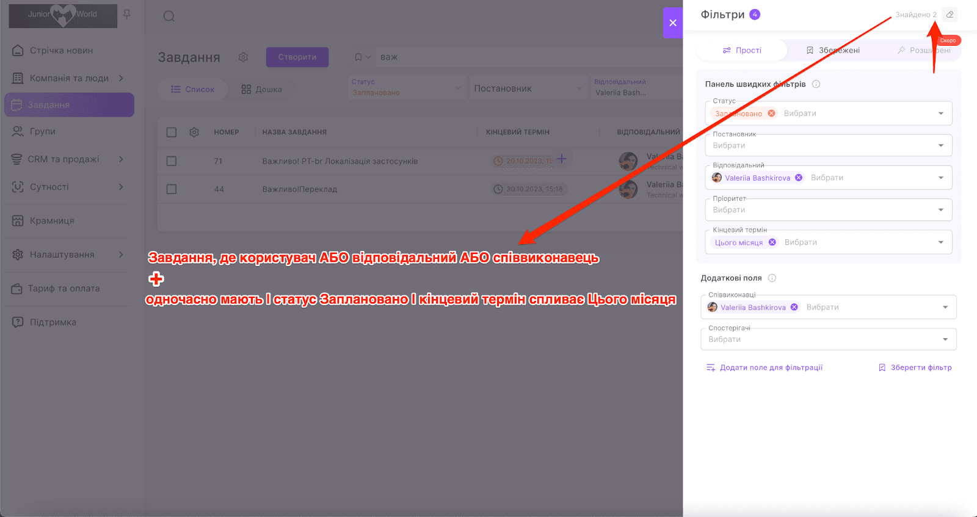Screen dimensions: 977x517
Task: Check the box for task 44
Action: (x=172, y=189)
